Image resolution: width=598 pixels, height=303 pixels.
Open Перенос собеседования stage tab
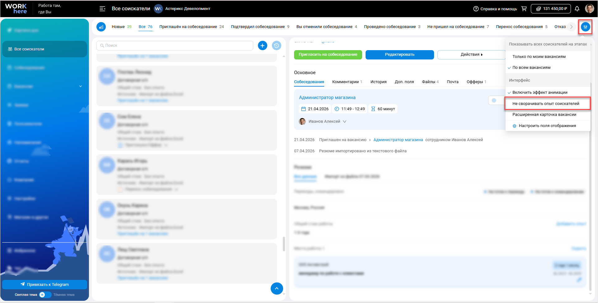pyautogui.click(x=522, y=27)
